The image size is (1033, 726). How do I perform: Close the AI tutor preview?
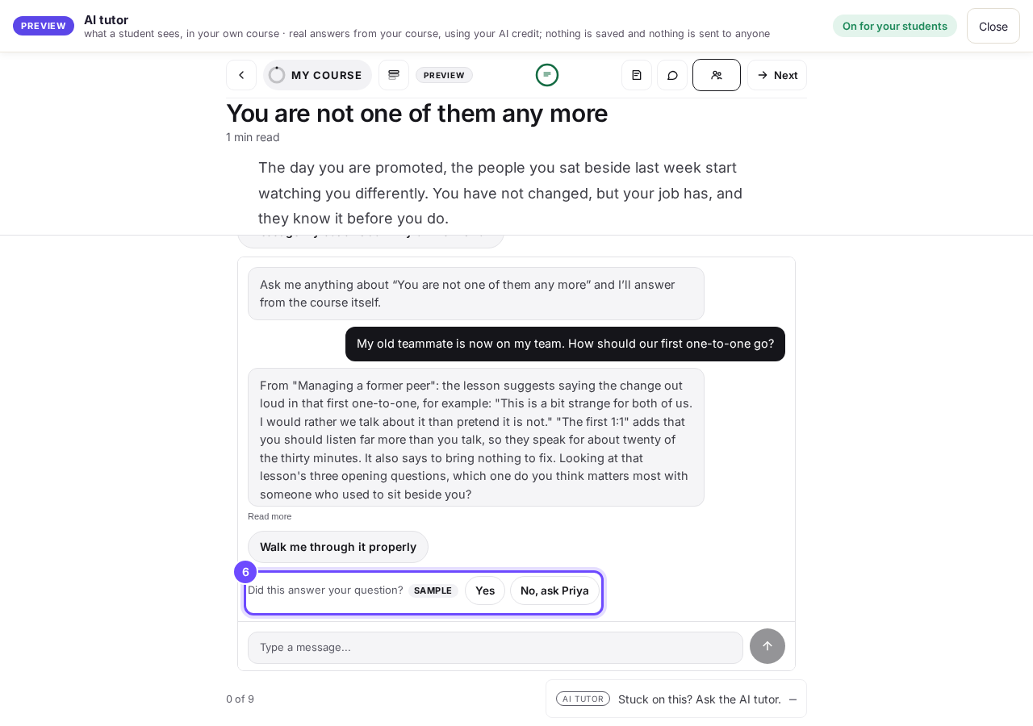pyautogui.click(x=993, y=26)
